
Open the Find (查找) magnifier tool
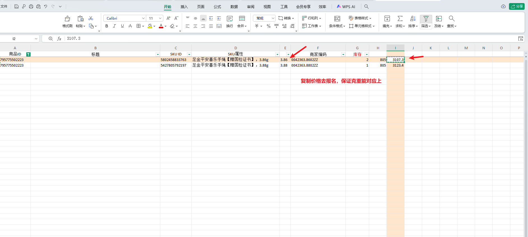[x=451, y=19]
